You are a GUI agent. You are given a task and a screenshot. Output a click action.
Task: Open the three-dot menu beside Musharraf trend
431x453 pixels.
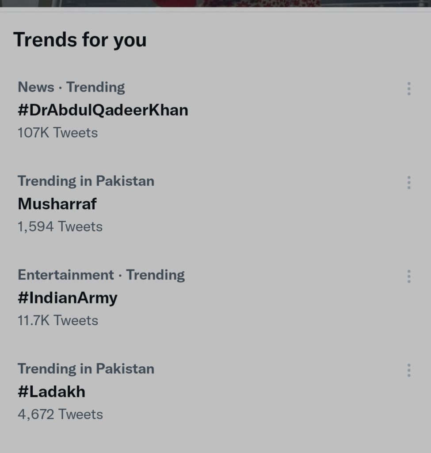(409, 182)
